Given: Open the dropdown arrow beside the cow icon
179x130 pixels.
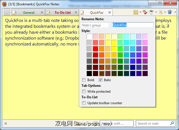Looking at the screenshot, I should click(156, 13).
